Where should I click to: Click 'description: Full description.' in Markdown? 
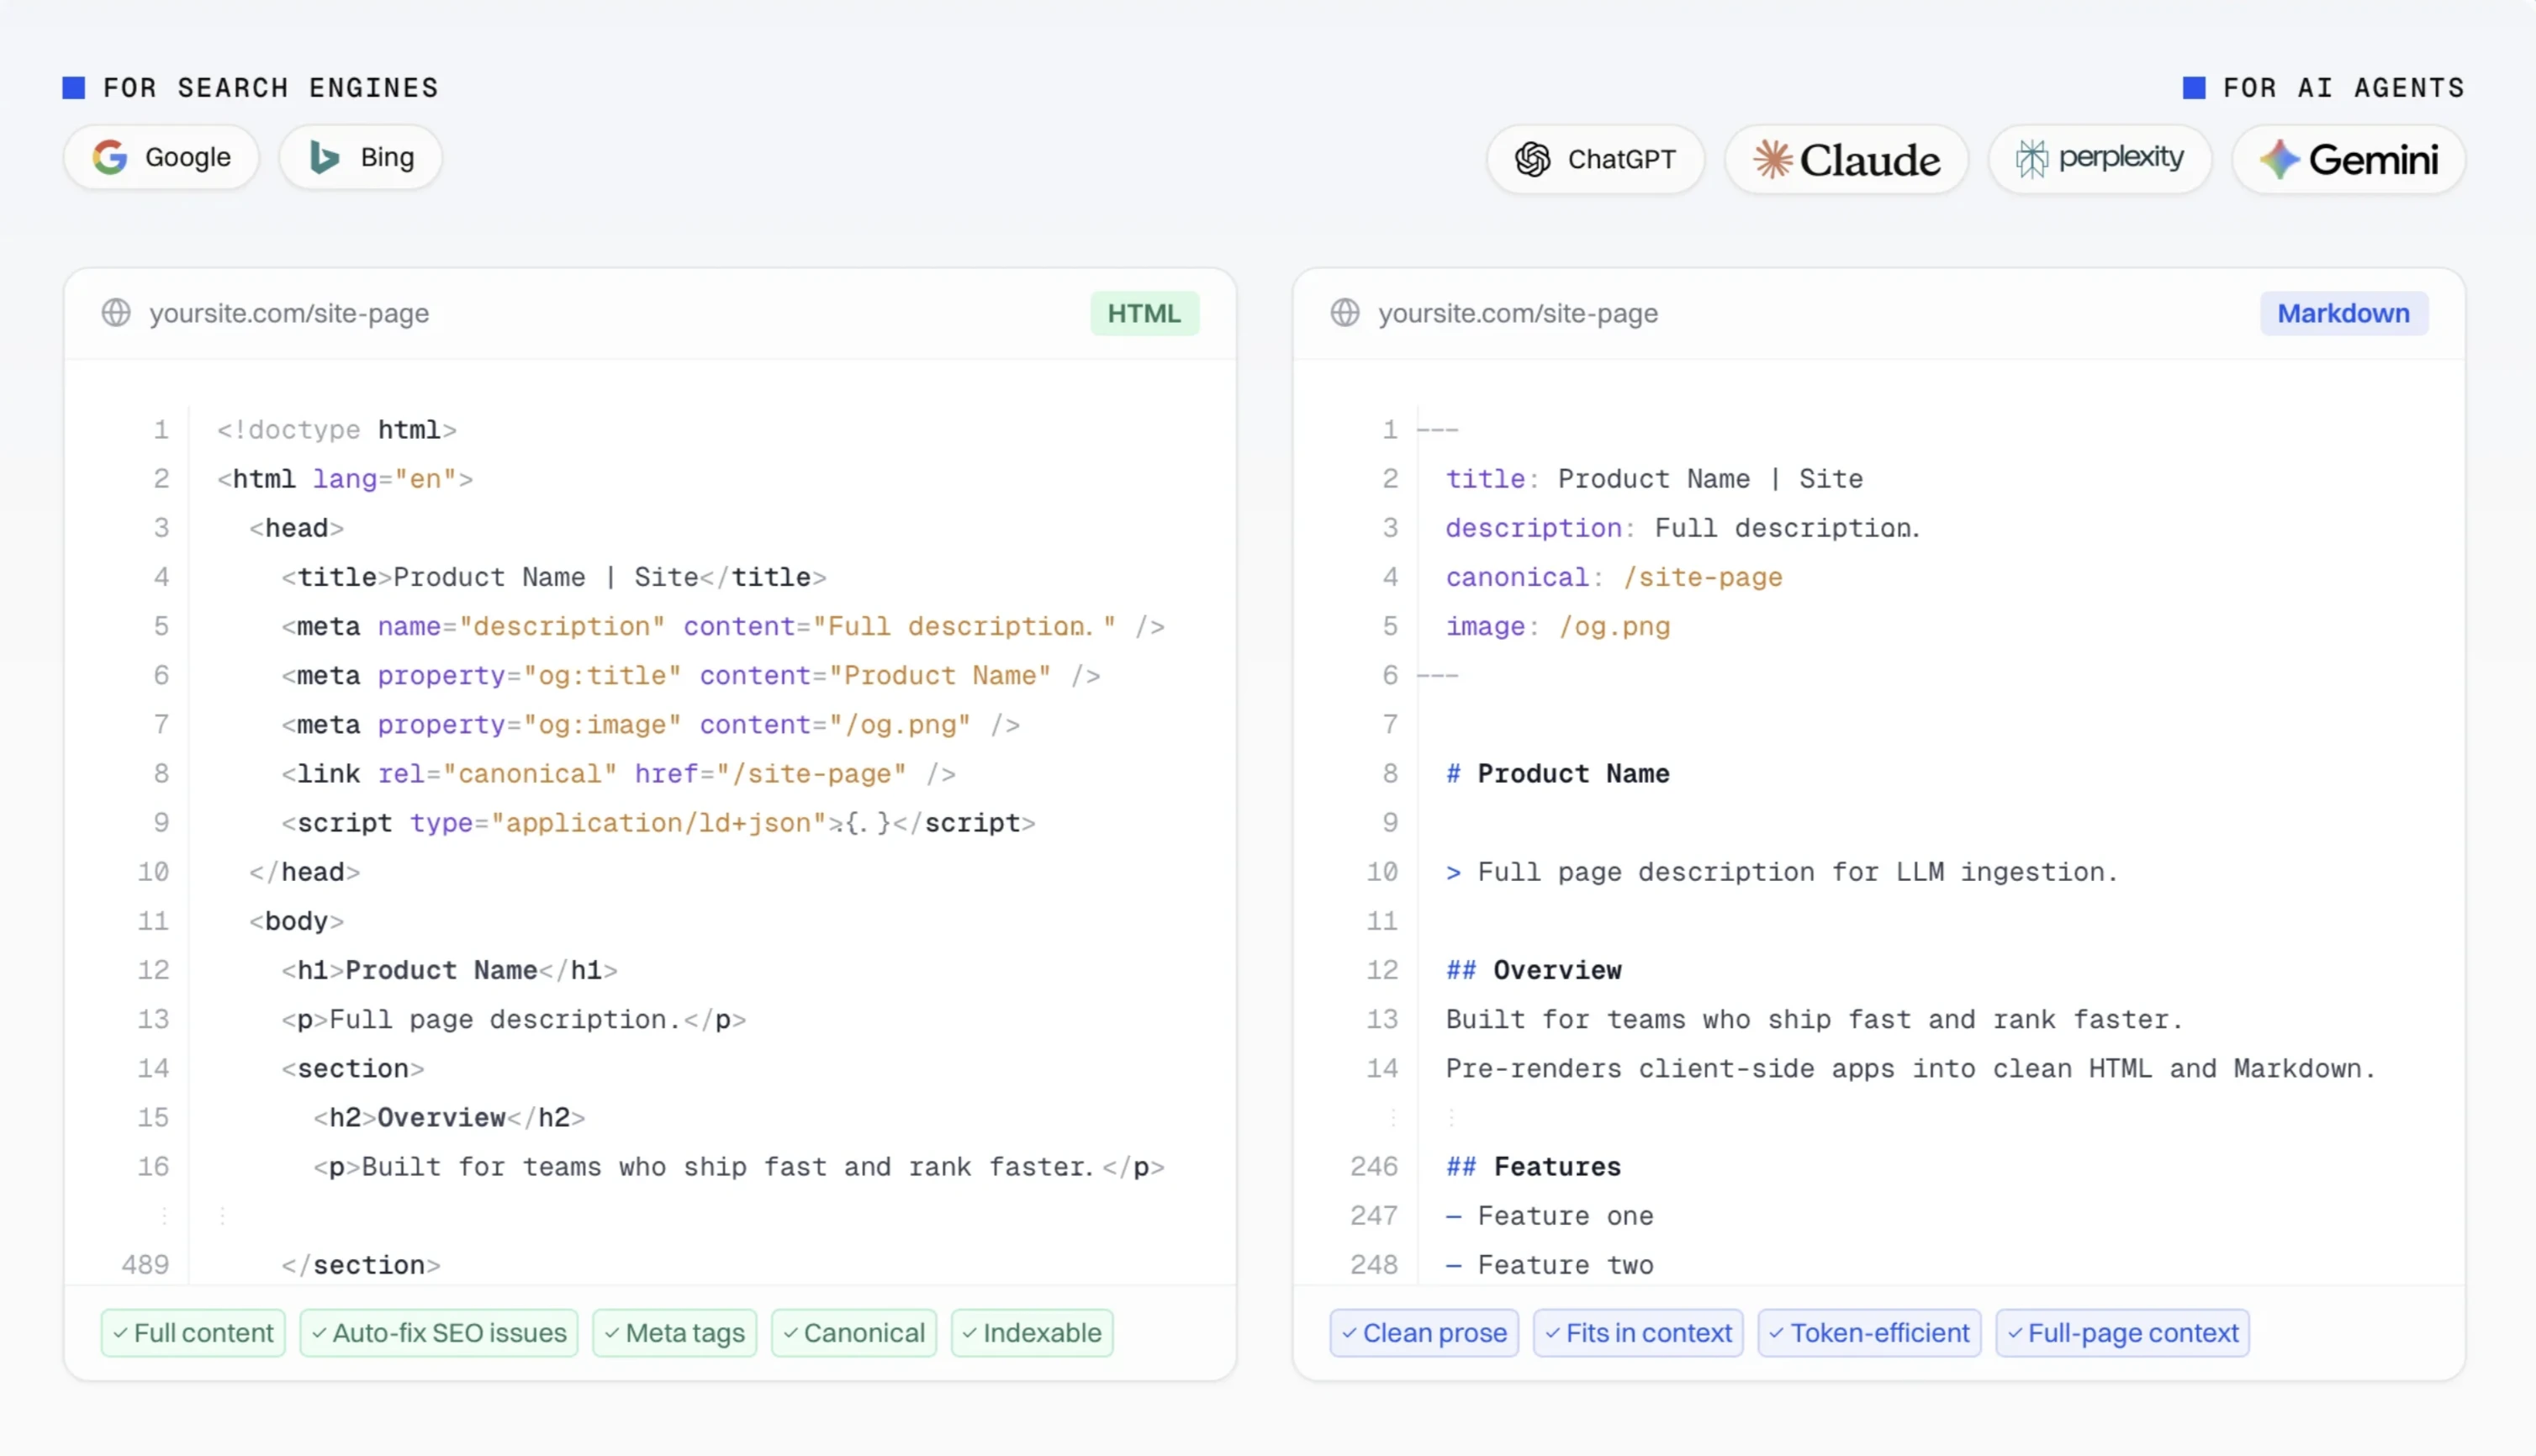[x=1683, y=528]
